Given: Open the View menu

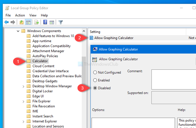Looking at the screenshot, I should pos(33,15).
